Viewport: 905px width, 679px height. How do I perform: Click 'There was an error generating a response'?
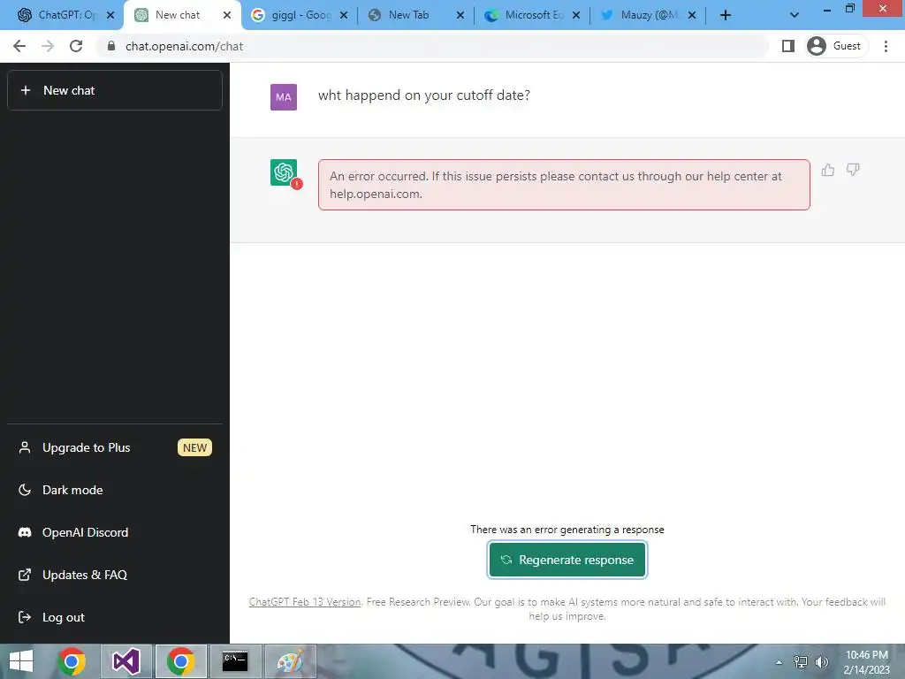pyautogui.click(x=567, y=530)
